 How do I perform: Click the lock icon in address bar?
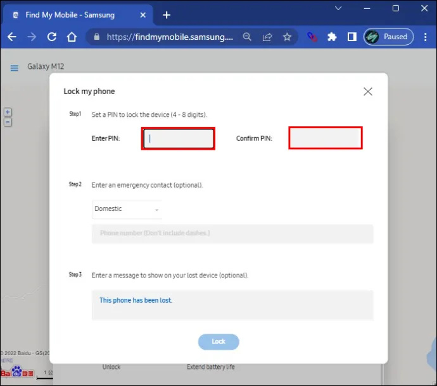(x=97, y=37)
